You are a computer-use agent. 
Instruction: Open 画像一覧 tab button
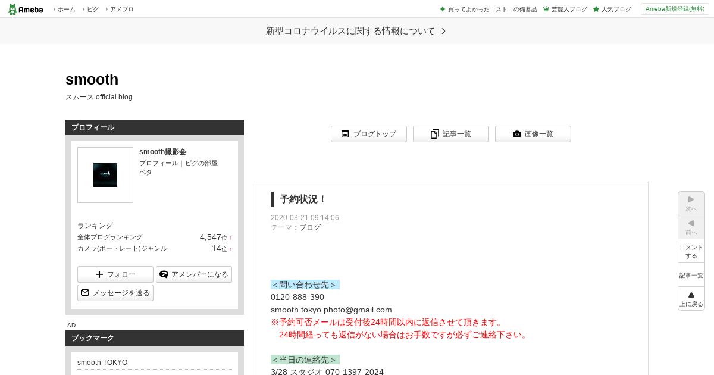point(533,134)
